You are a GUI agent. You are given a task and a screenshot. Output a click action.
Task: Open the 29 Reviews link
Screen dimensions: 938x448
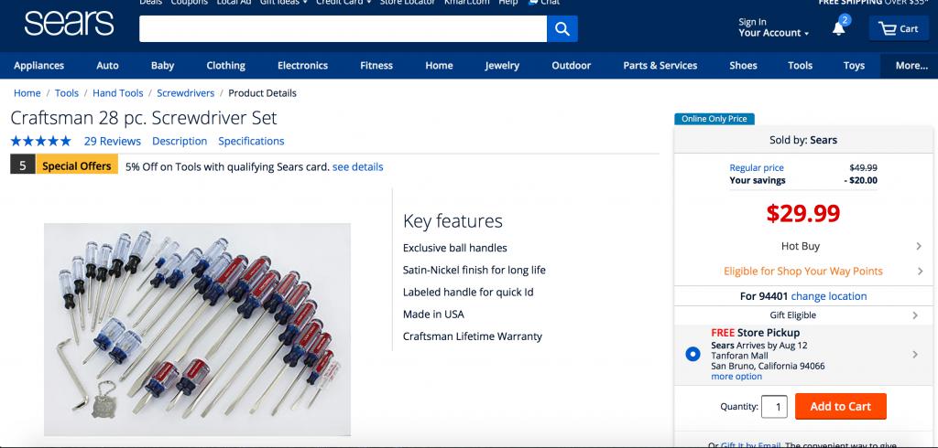tap(112, 141)
